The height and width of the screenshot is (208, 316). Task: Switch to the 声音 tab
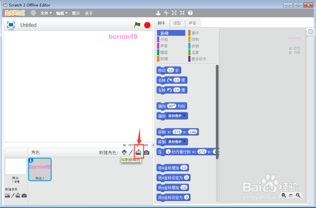coord(192,23)
